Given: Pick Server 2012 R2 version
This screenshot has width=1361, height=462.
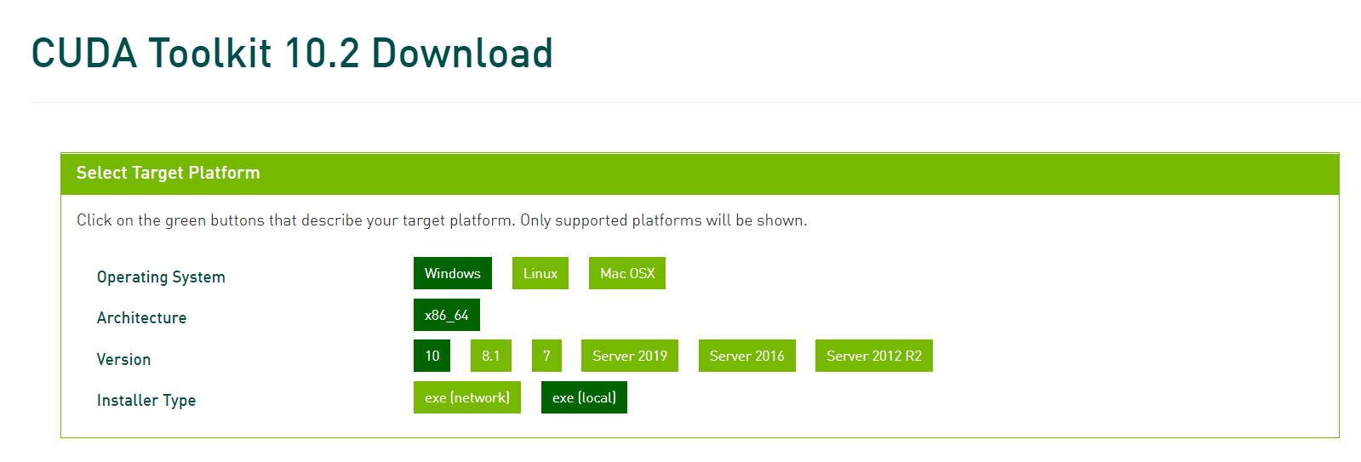Looking at the screenshot, I should click(x=874, y=356).
